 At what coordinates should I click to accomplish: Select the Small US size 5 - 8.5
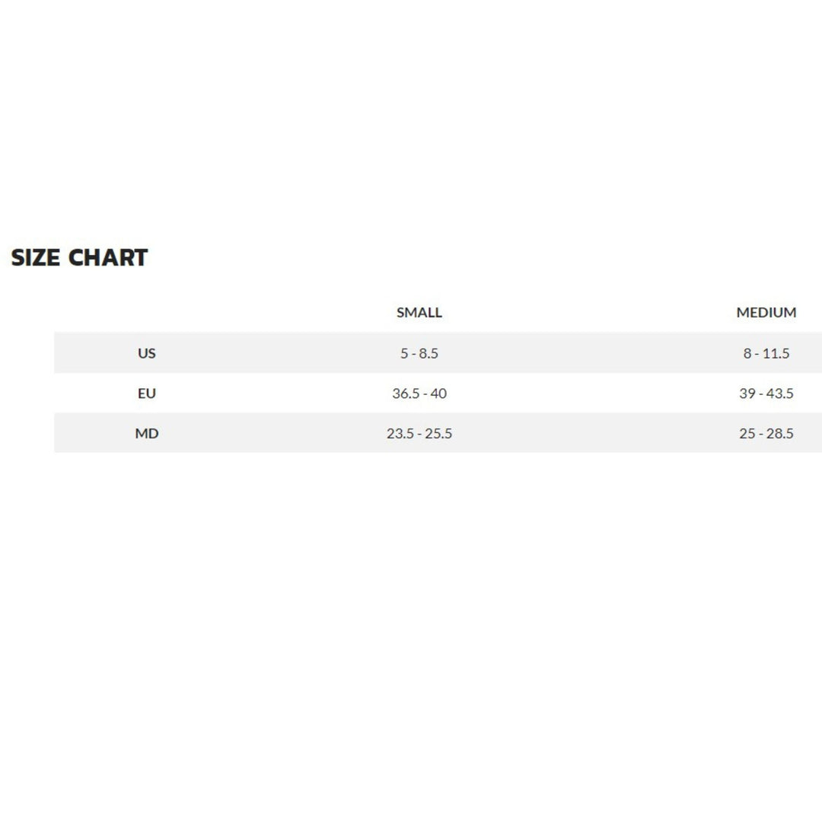click(x=419, y=353)
